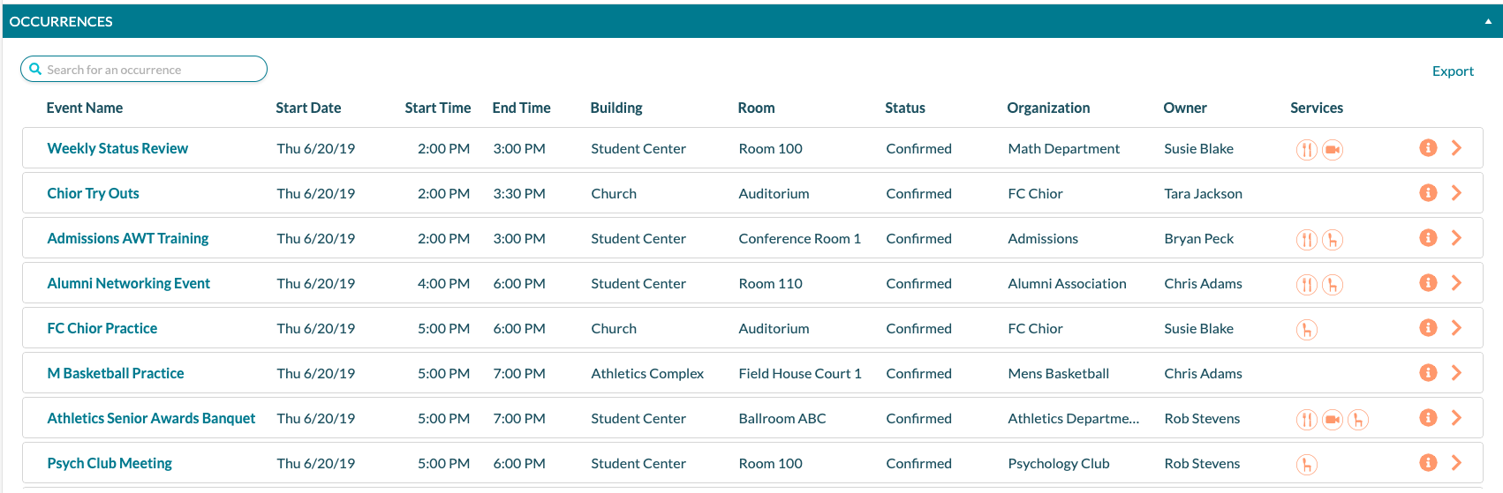The image size is (1503, 493).
Task: Click chair setup icon for FC Chior Practice
Action: [1307, 330]
